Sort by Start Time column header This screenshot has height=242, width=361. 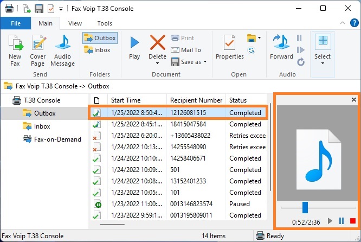137,100
